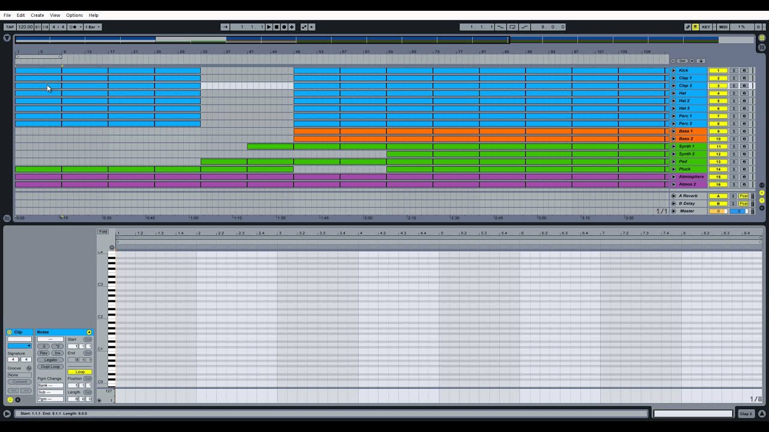Toggle the Fold button in MIDI editor
Image resolution: width=769 pixels, height=432 pixels.
103,232
